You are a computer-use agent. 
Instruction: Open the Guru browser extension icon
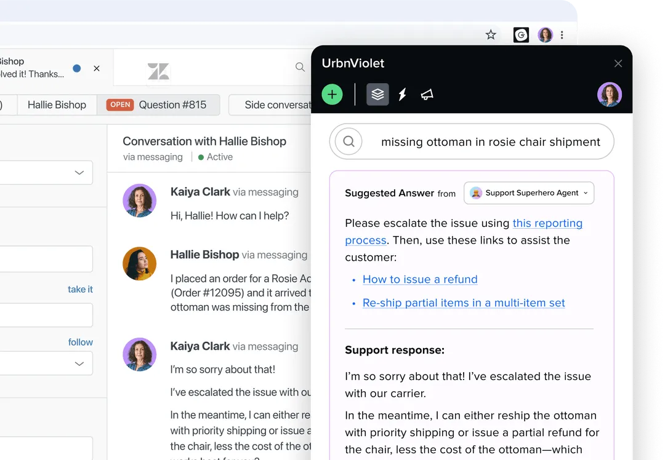pos(521,34)
